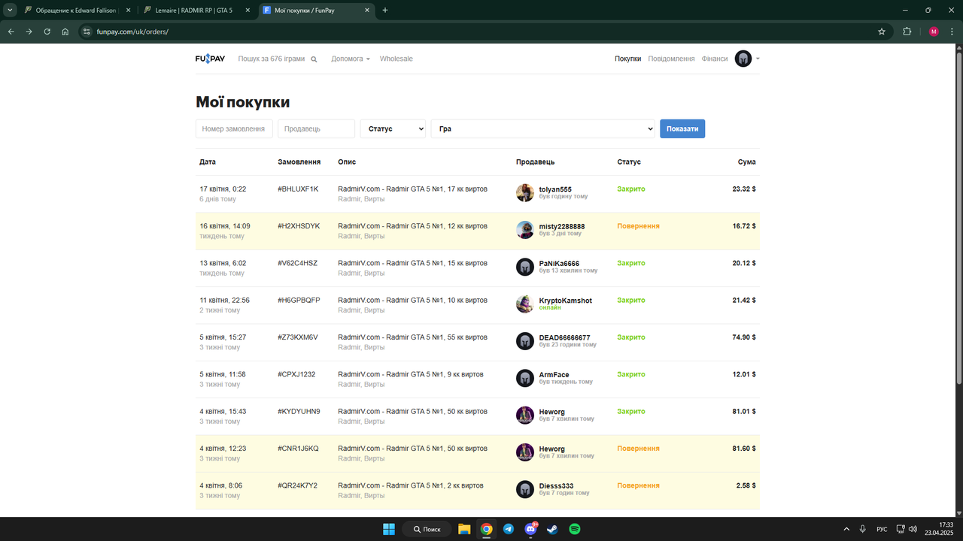Screen dimensions: 963x541
Task: Open Chrome three-dot menu
Action: point(952,32)
